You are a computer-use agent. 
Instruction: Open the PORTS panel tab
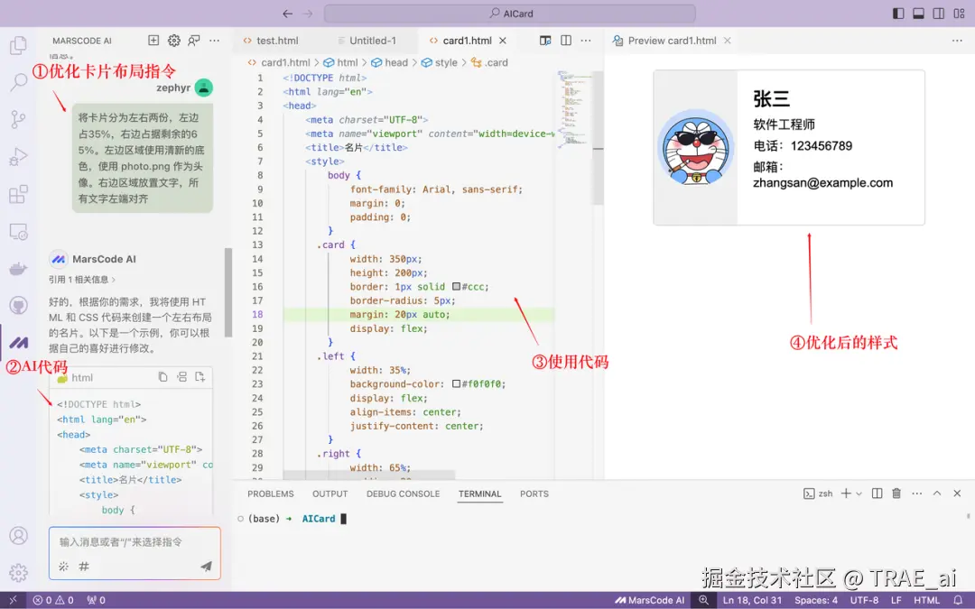click(534, 494)
